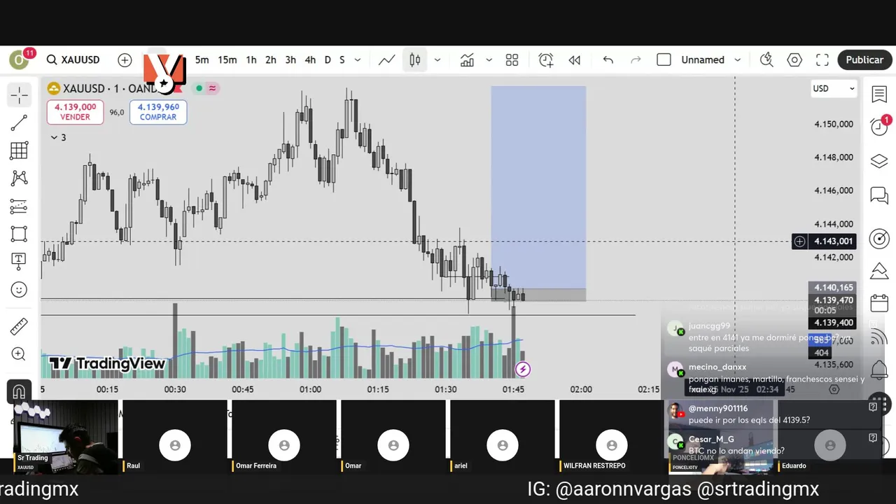
Task: Click the lightning event marker on timeline
Action: tap(523, 369)
